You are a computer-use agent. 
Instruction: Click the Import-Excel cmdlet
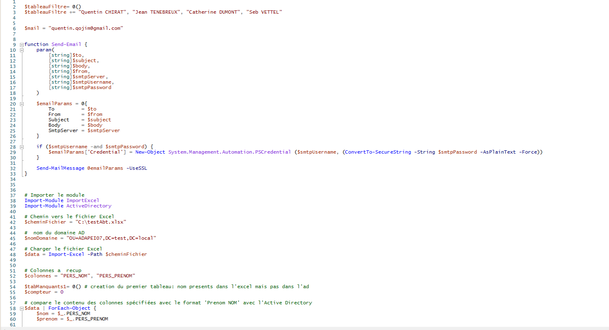tap(66, 254)
